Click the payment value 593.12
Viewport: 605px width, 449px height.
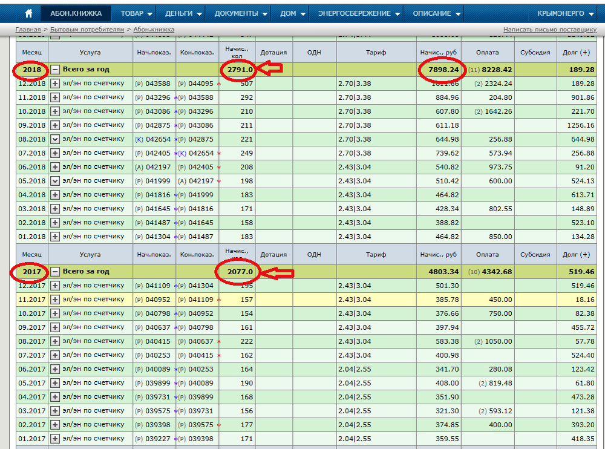(500, 411)
